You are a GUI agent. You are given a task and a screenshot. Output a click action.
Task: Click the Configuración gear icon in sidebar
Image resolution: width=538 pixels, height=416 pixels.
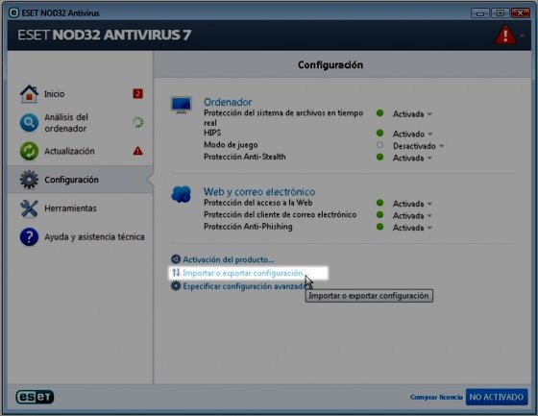(29, 180)
